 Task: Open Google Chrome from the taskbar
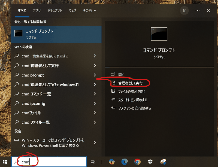[x=137, y=162]
